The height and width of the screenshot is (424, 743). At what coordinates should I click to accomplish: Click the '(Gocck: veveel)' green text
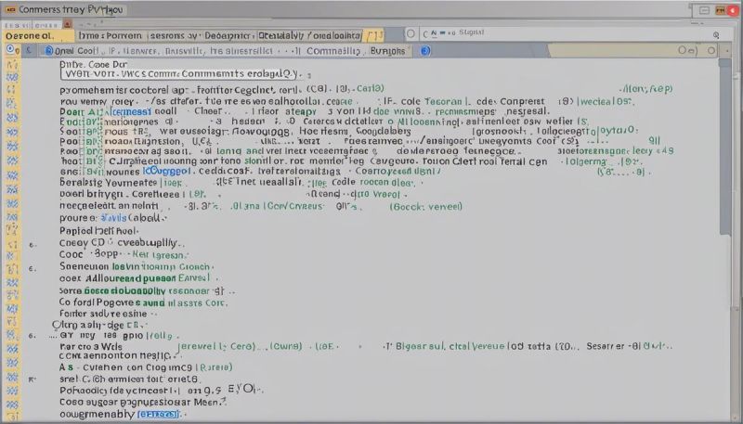[425, 206]
